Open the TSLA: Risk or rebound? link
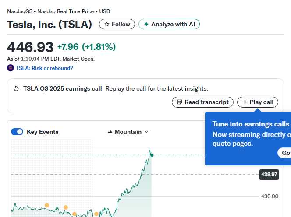291x217 pixels. [x=44, y=68]
